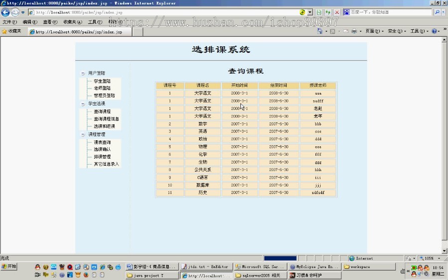
Task: Click the blank new tab button
Action: click(138, 32)
